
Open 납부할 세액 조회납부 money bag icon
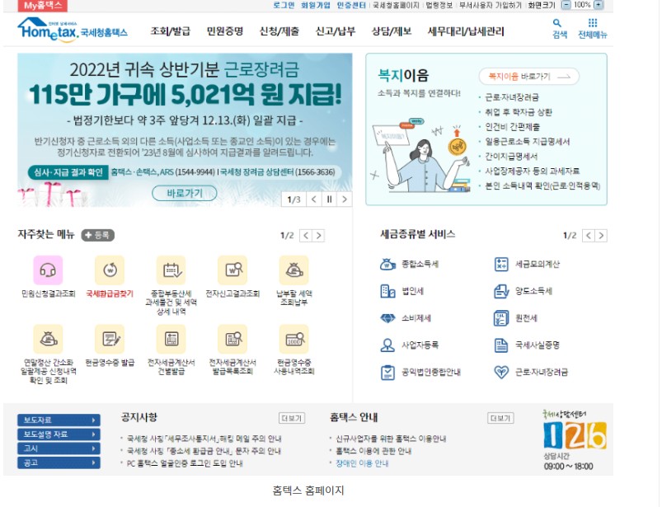pos(293,270)
